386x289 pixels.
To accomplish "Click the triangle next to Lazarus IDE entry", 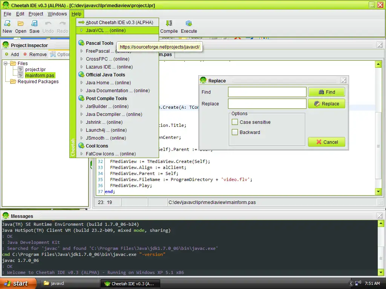I will click(x=81, y=67).
